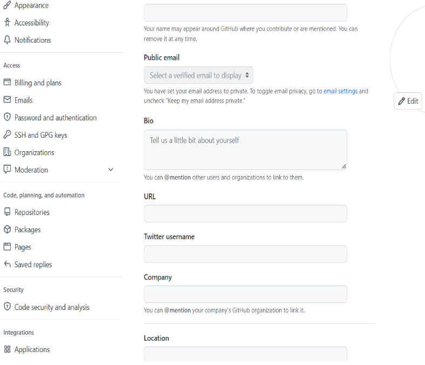
Task: Click the key icon for SSH and GPG keys
Action: (x=7, y=135)
